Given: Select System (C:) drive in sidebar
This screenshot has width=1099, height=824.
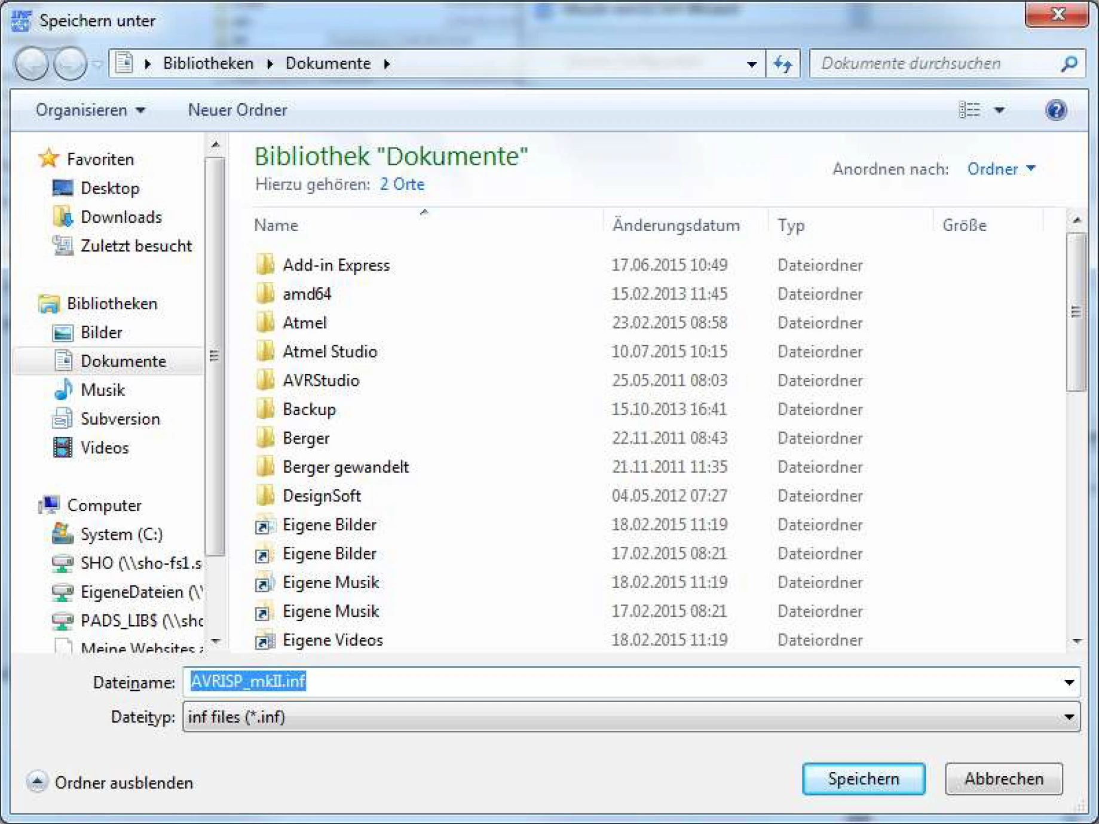Looking at the screenshot, I should 121,534.
